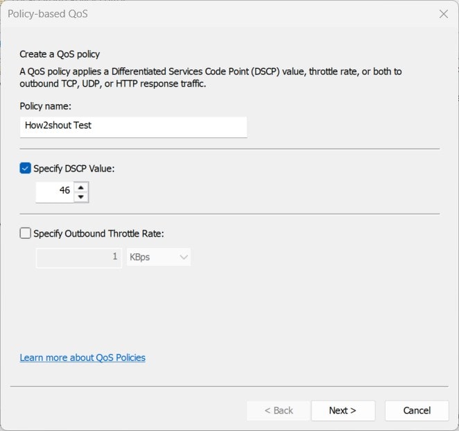Click the Policy name text field
This screenshot has width=459, height=431.
(x=133, y=126)
